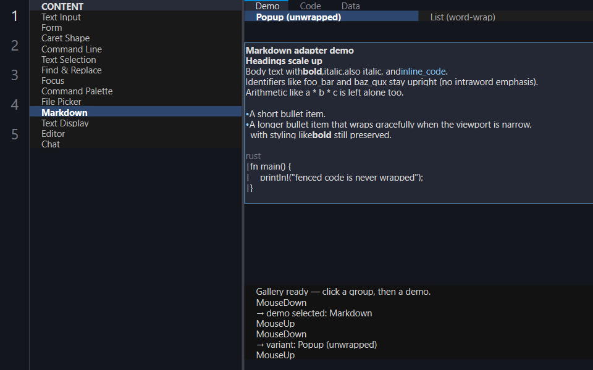Open the Form demo

click(135, 28)
